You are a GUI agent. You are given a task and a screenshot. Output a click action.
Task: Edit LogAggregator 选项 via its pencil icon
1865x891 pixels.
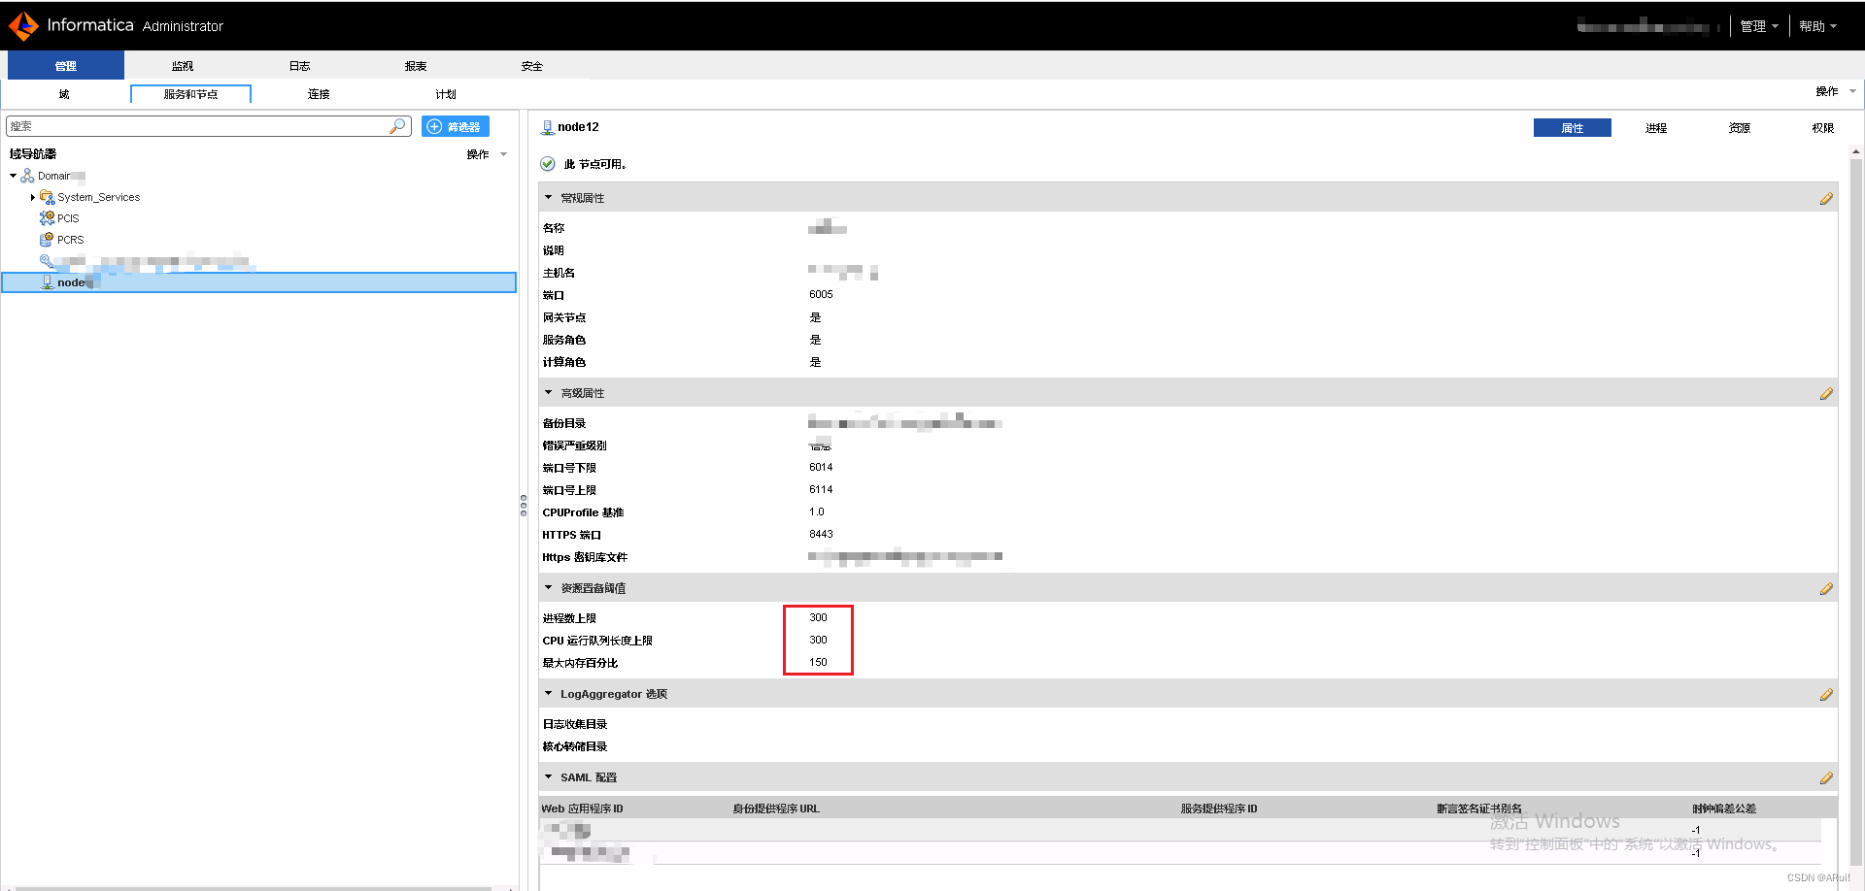pyautogui.click(x=1827, y=694)
